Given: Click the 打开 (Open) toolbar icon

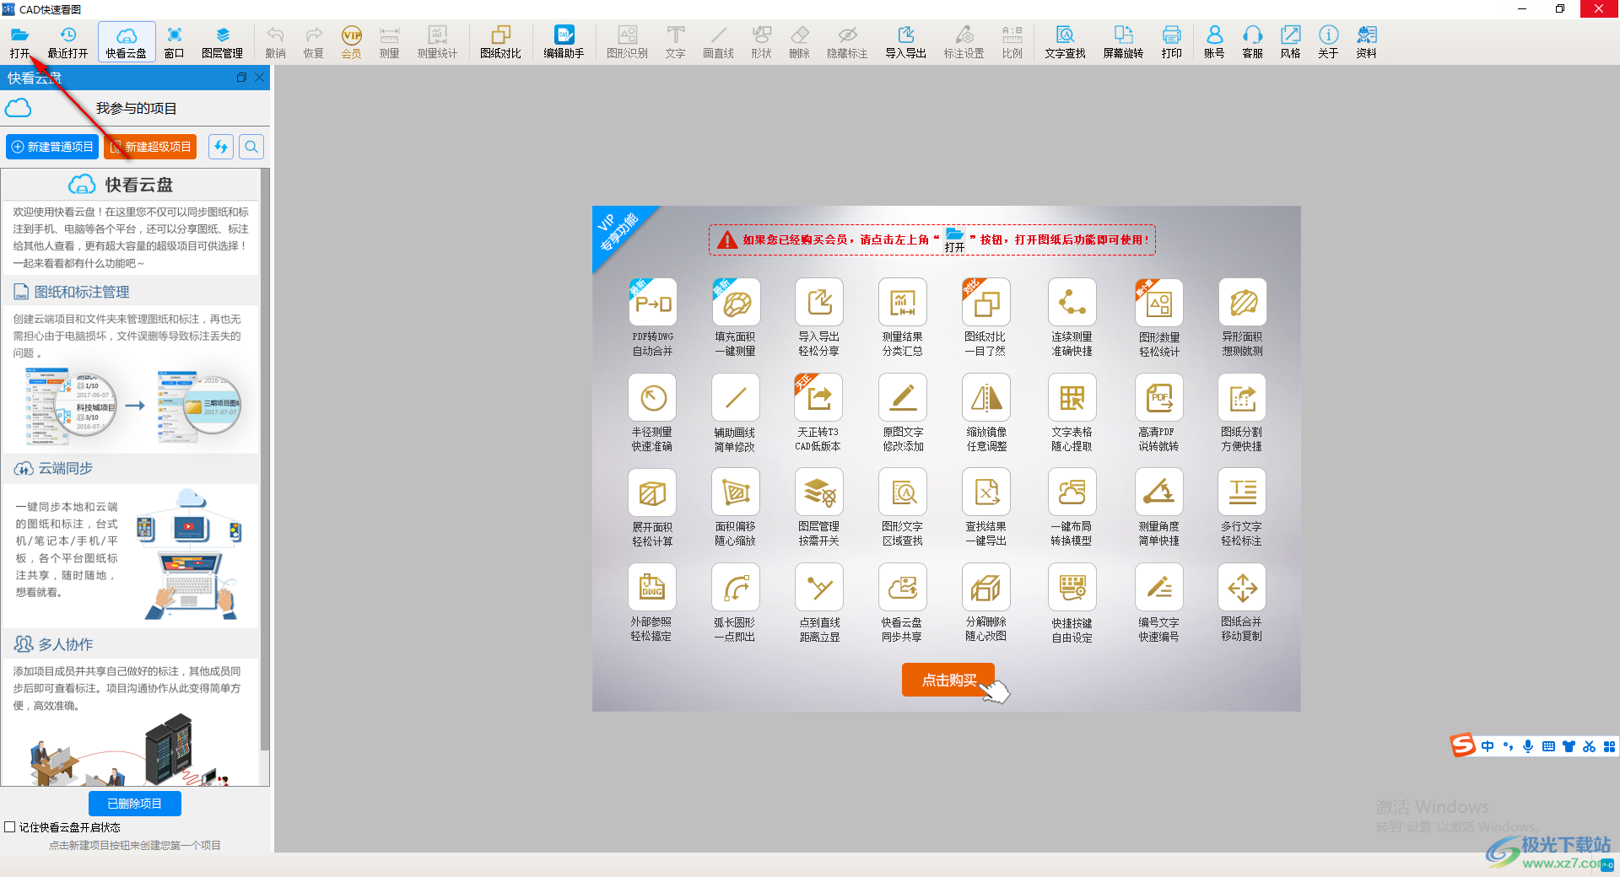Looking at the screenshot, I should (x=20, y=41).
